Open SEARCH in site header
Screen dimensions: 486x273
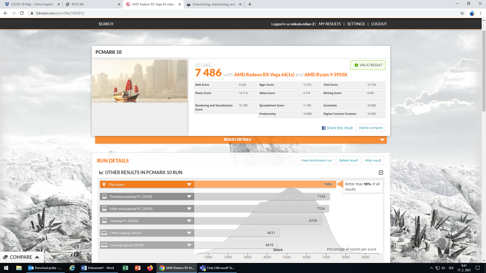point(106,24)
